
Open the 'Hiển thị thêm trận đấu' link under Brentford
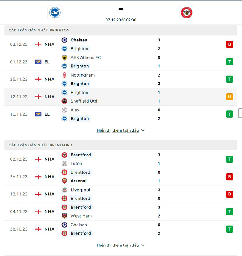click(117, 245)
